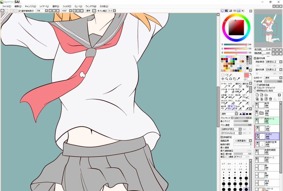Select the lasso selection tool

227,75
